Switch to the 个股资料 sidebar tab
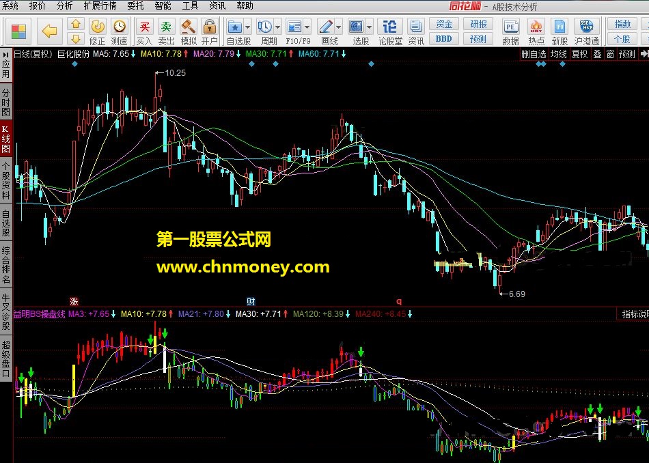 [5, 181]
